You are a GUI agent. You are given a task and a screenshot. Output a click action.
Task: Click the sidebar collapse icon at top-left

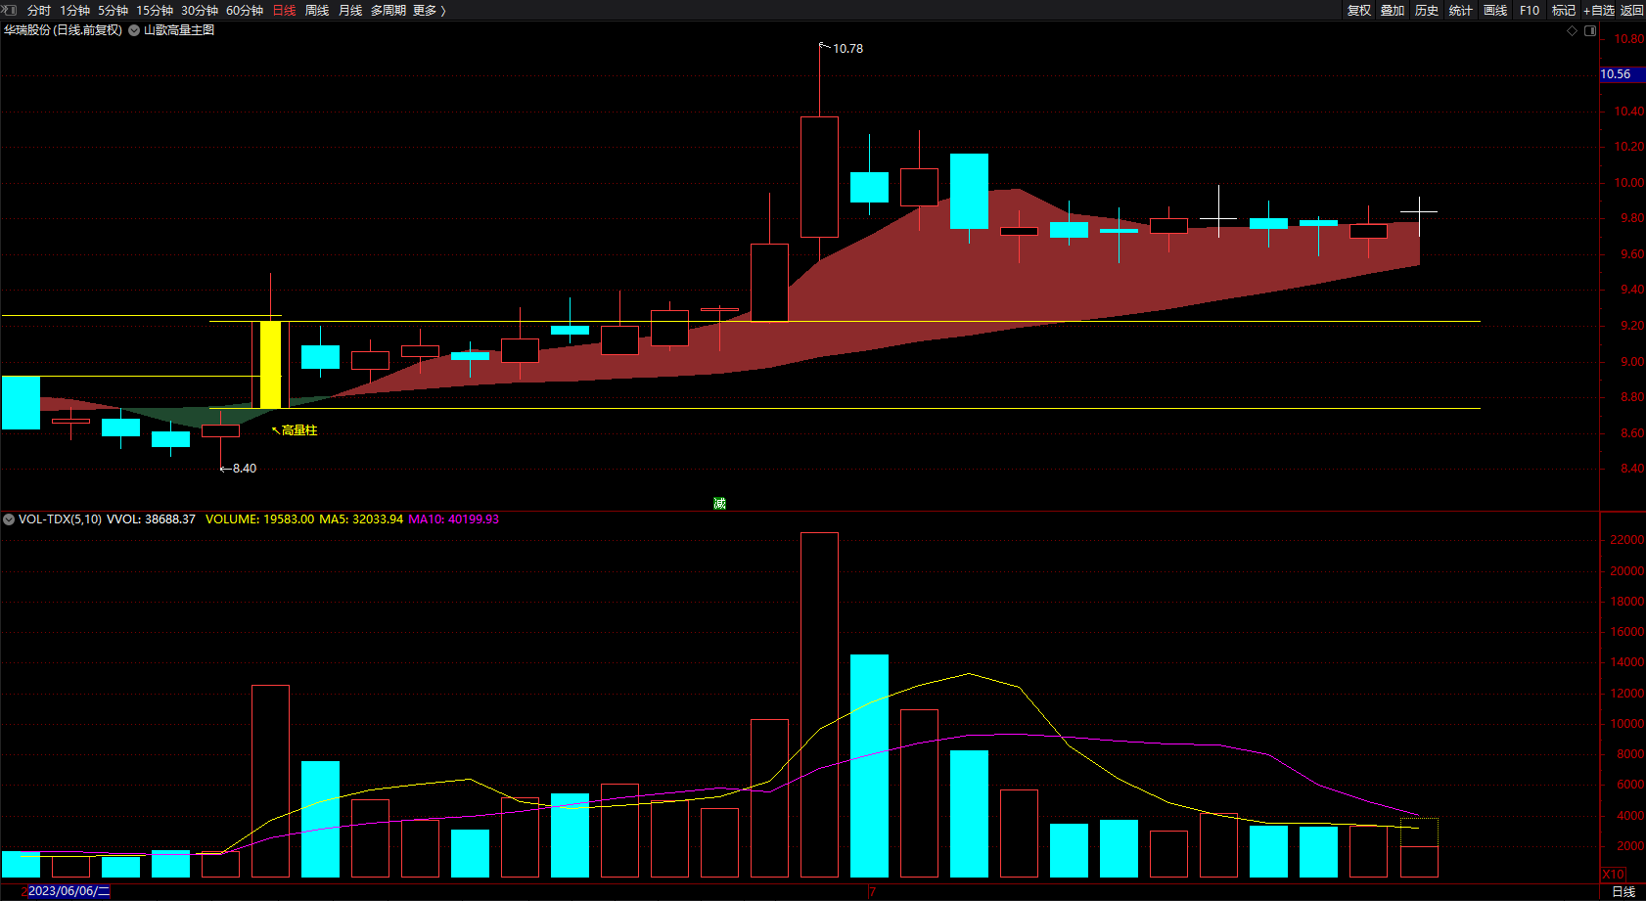pyautogui.click(x=10, y=10)
